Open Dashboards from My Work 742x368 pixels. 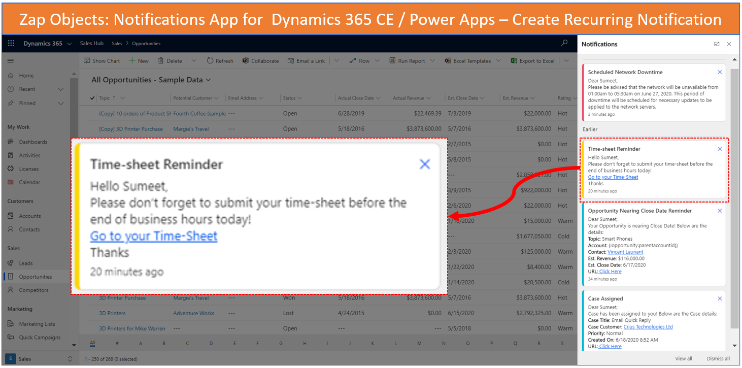pos(33,142)
